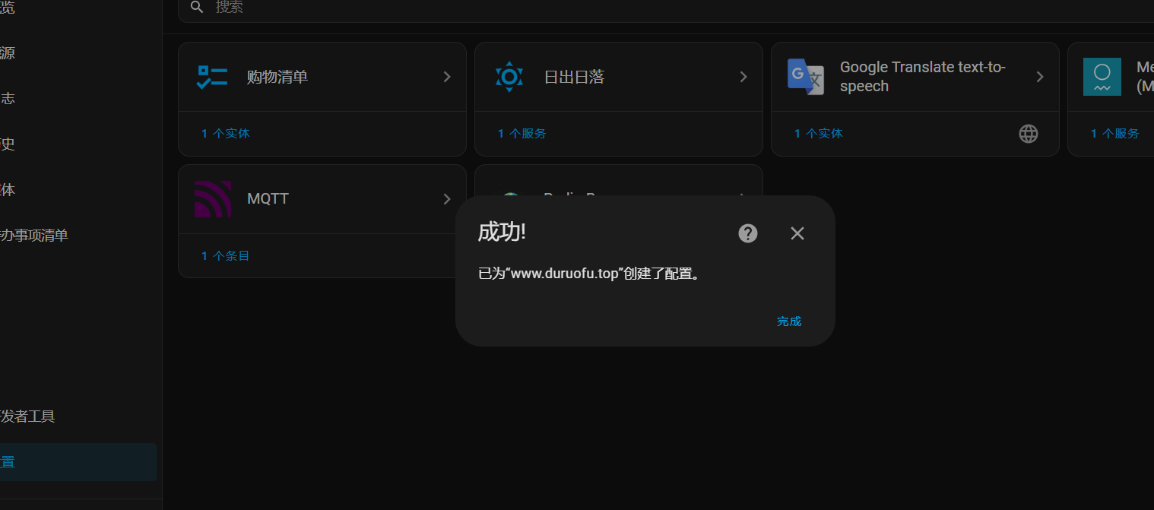
Task: Open the 1 个条目 link under MQTT
Action: (x=226, y=256)
